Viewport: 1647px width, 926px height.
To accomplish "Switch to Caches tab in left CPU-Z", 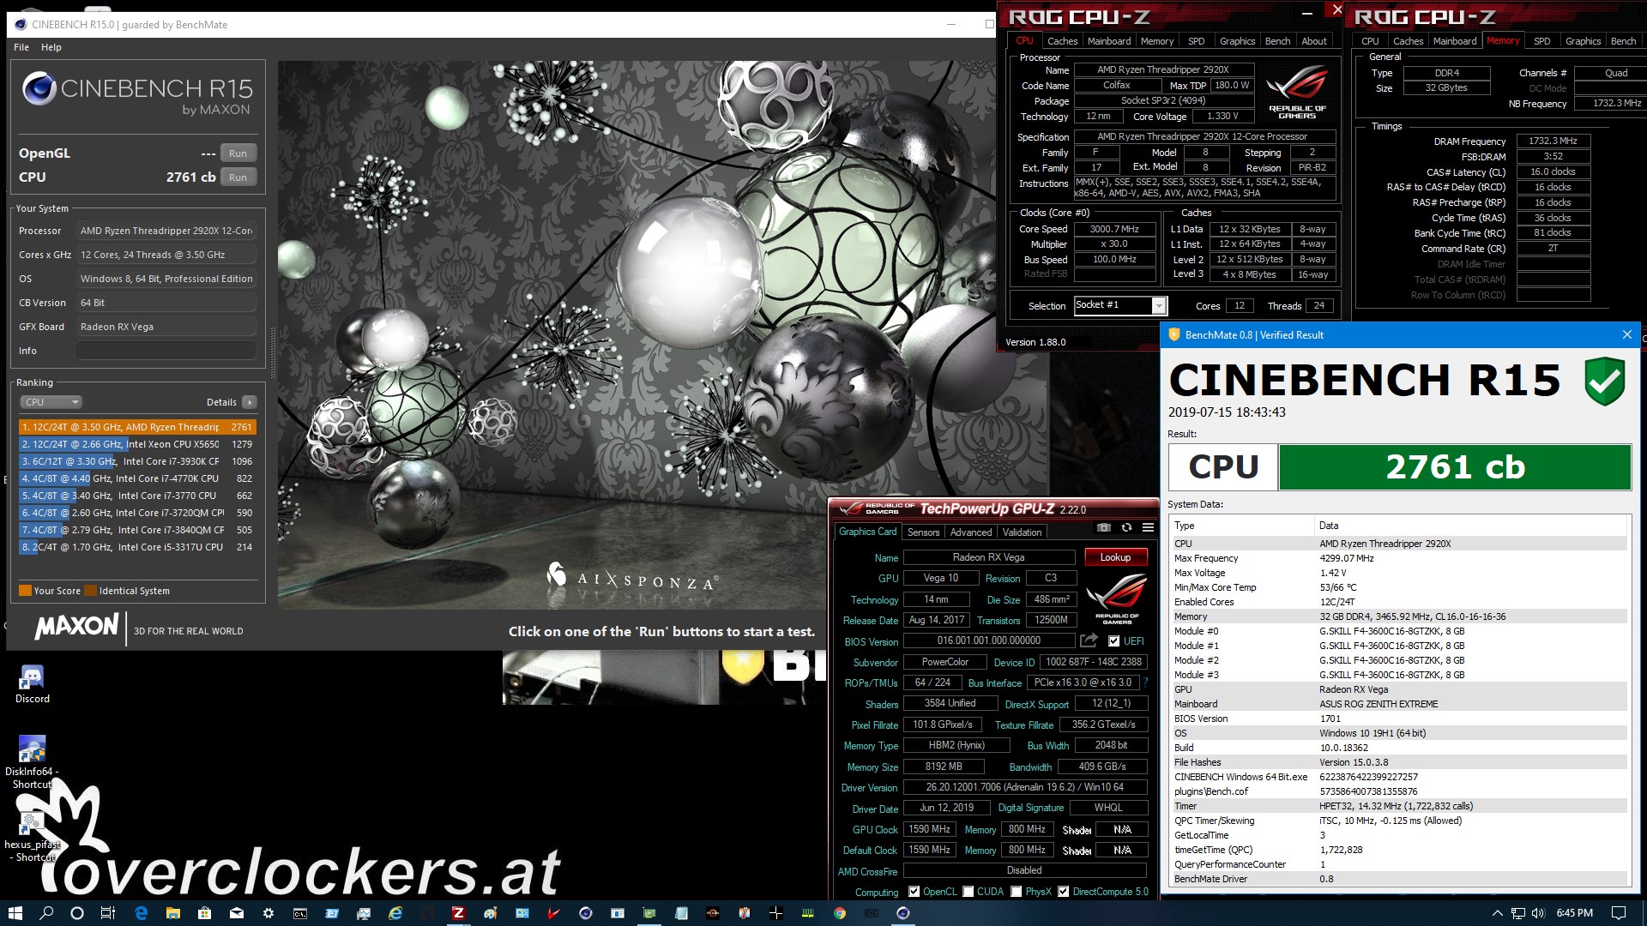I will 1062,41.
